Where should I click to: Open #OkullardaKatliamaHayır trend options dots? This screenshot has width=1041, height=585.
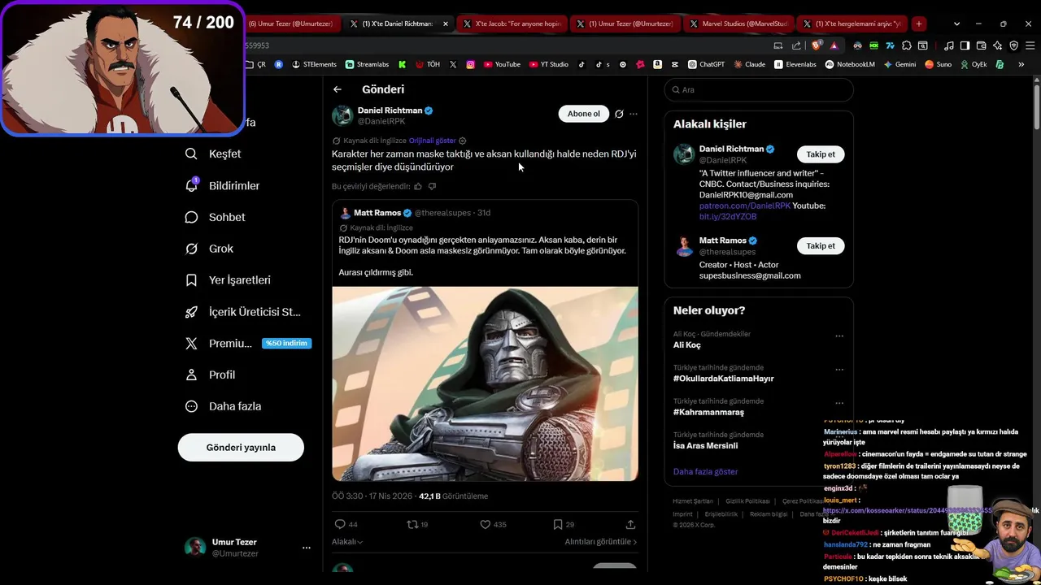pyautogui.click(x=839, y=370)
